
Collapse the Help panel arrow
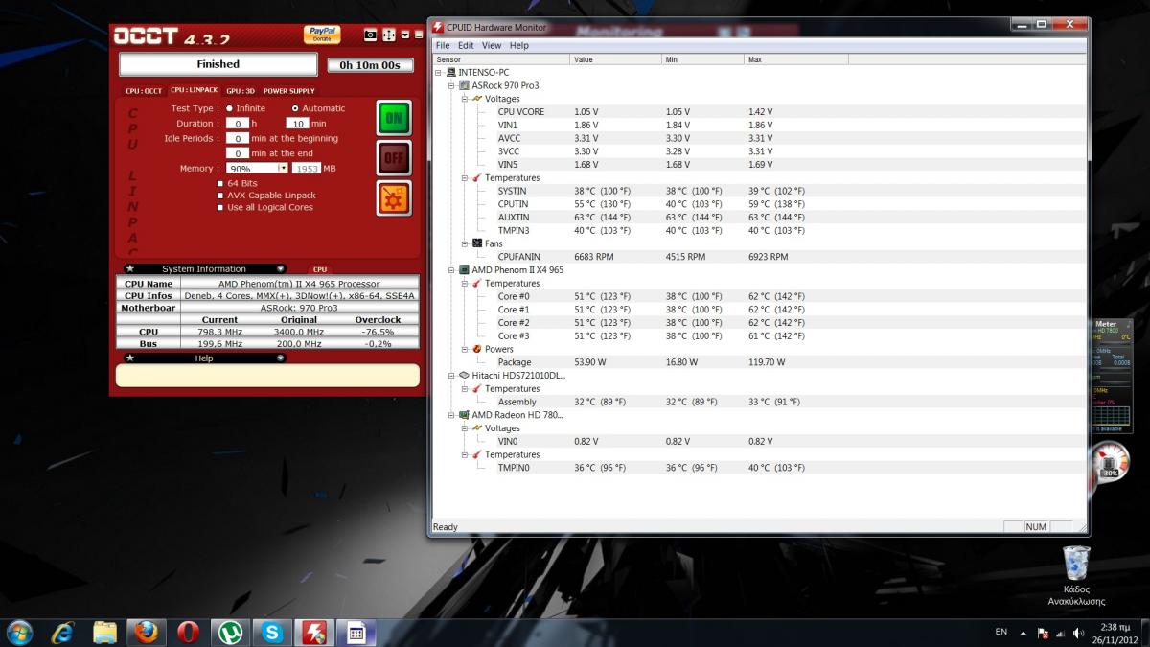point(281,358)
